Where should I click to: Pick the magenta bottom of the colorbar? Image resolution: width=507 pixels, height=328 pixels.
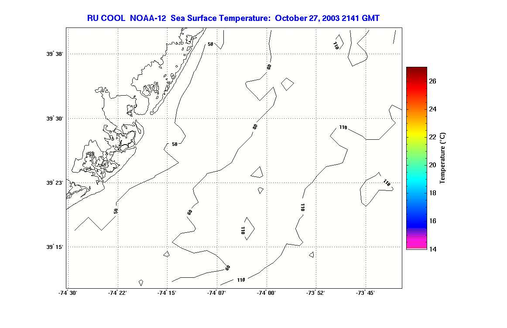click(417, 244)
